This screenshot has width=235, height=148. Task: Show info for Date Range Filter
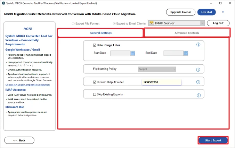(198, 45)
